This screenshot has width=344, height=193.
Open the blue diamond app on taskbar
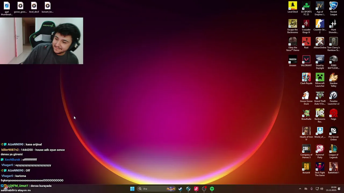(188, 189)
